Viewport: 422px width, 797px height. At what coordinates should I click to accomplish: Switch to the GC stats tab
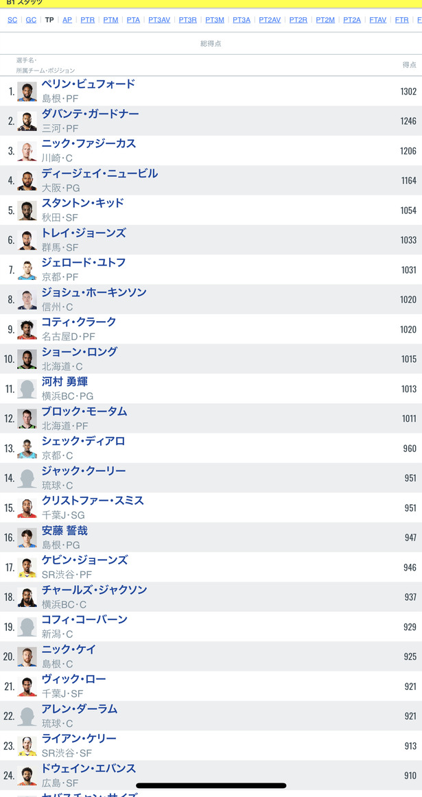(31, 20)
